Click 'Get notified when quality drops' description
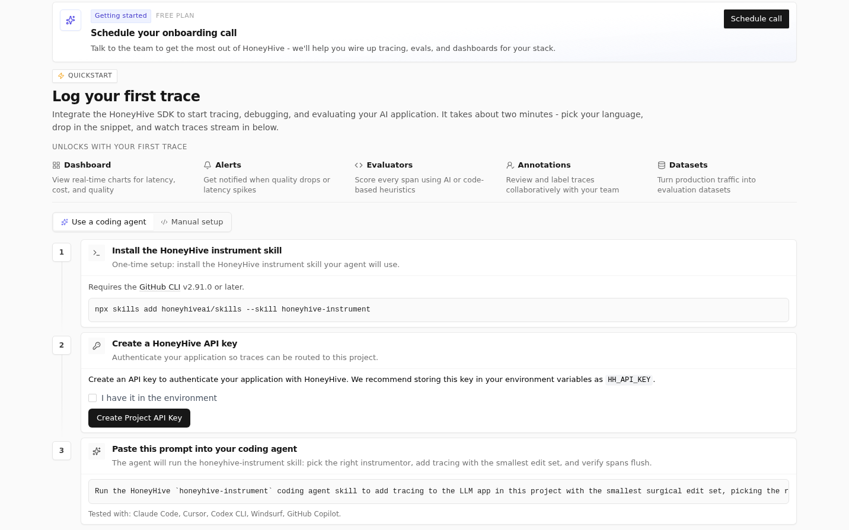 pos(267,185)
